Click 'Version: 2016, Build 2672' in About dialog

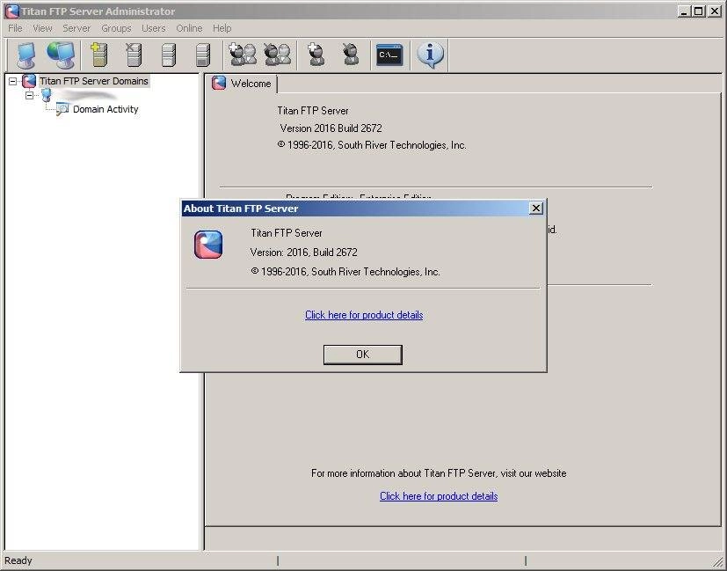303,253
